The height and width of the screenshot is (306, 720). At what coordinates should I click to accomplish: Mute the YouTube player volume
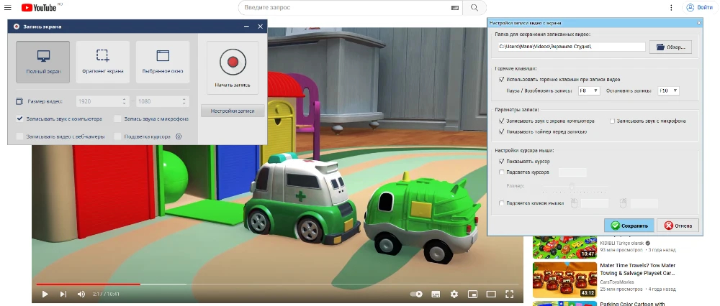81,294
